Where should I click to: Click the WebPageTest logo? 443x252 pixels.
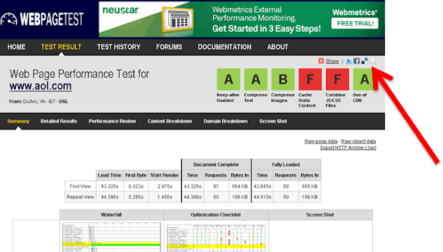(42, 19)
